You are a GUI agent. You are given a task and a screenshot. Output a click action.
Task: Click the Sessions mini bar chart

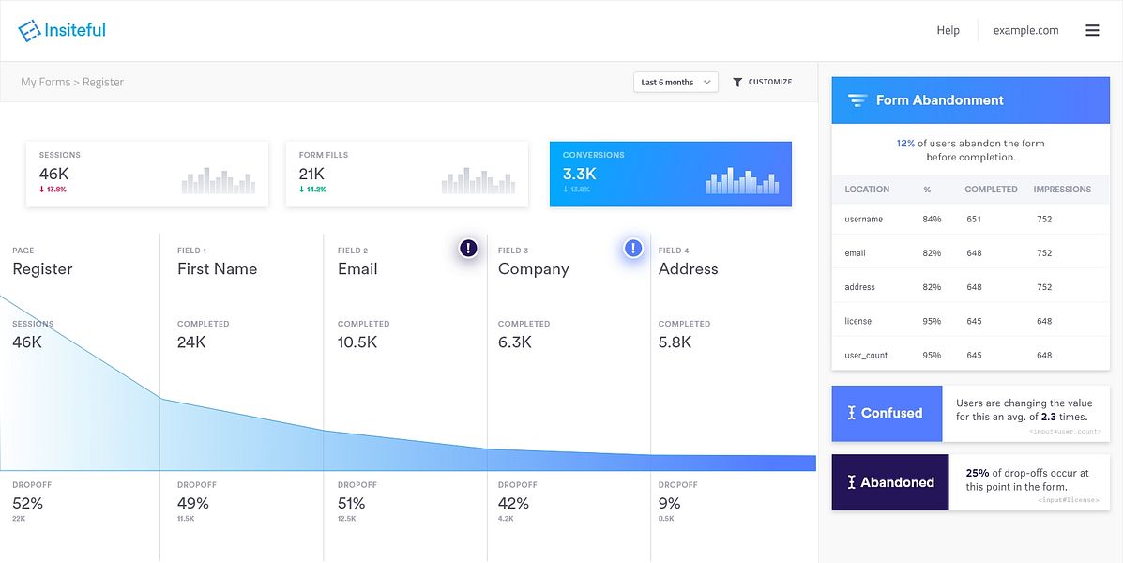(x=219, y=180)
